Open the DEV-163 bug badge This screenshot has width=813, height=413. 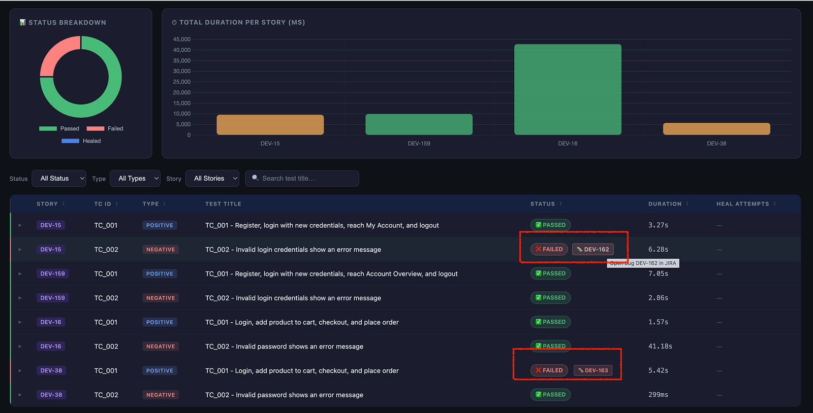pyautogui.click(x=593, y=370)
